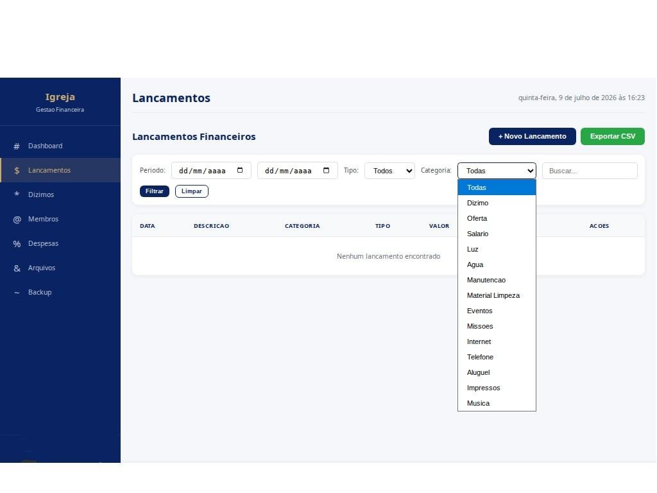Open calendar picker of first Periodo date
The image size is (657, 493).
(240, 170)
